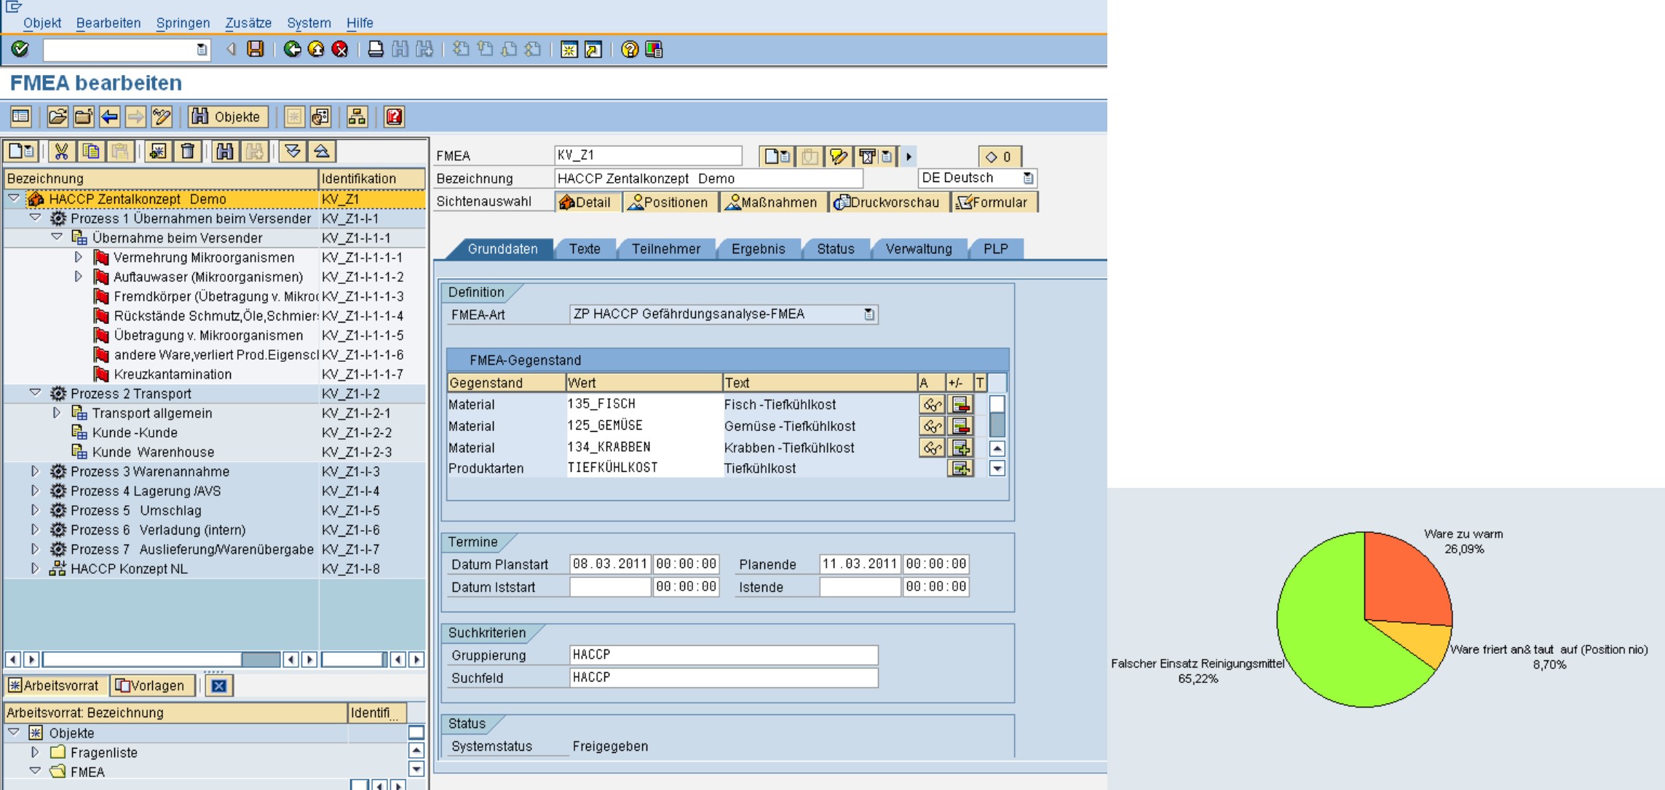Image resolution: width=1665 pixels, height=790 pixels.
Task: Click the Collapse all subtree icon
Action: 322,151
